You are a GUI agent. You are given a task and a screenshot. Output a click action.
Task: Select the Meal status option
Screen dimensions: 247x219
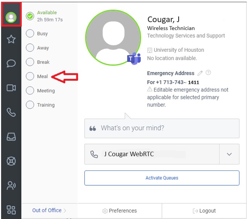pyautogui.click(x=30, y=76)
